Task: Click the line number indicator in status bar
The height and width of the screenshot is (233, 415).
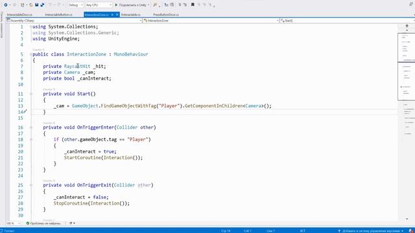Action: click(226, 231)
